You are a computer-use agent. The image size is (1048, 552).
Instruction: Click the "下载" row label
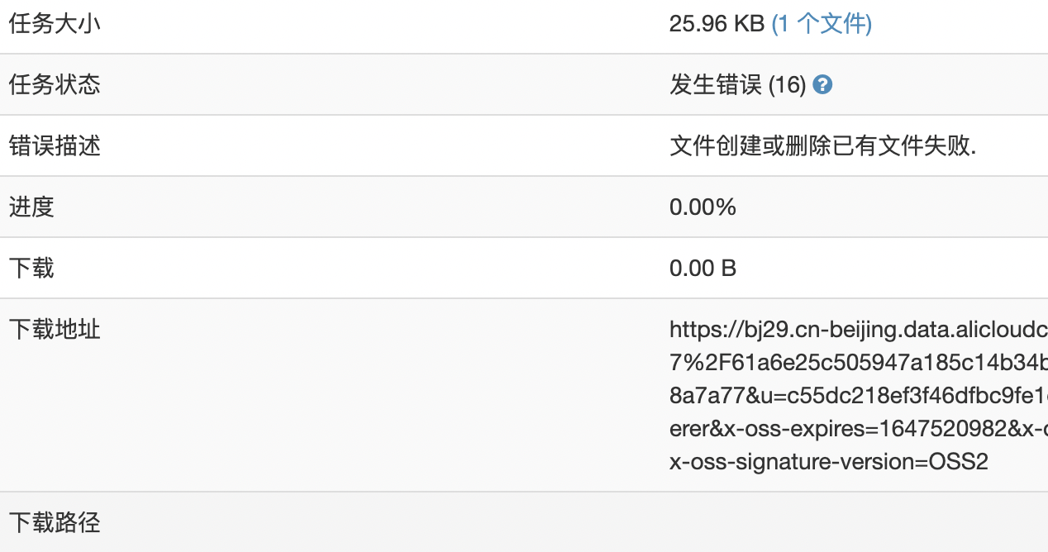(x=30, y=268)
